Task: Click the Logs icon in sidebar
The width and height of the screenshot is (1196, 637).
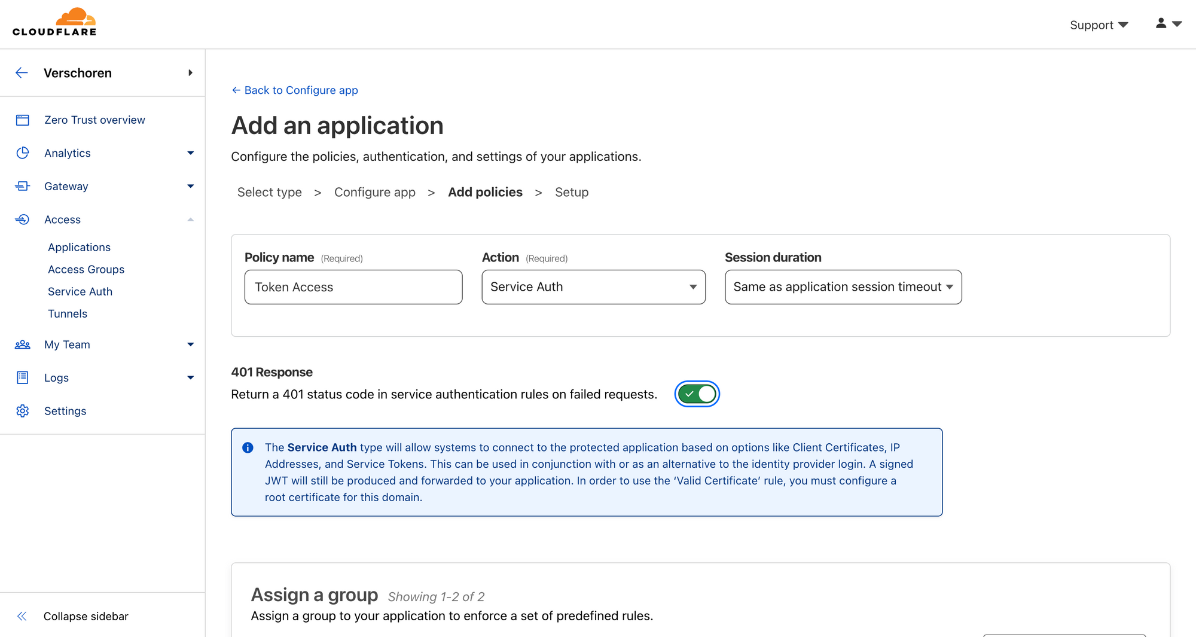Action: click(23, 378)
